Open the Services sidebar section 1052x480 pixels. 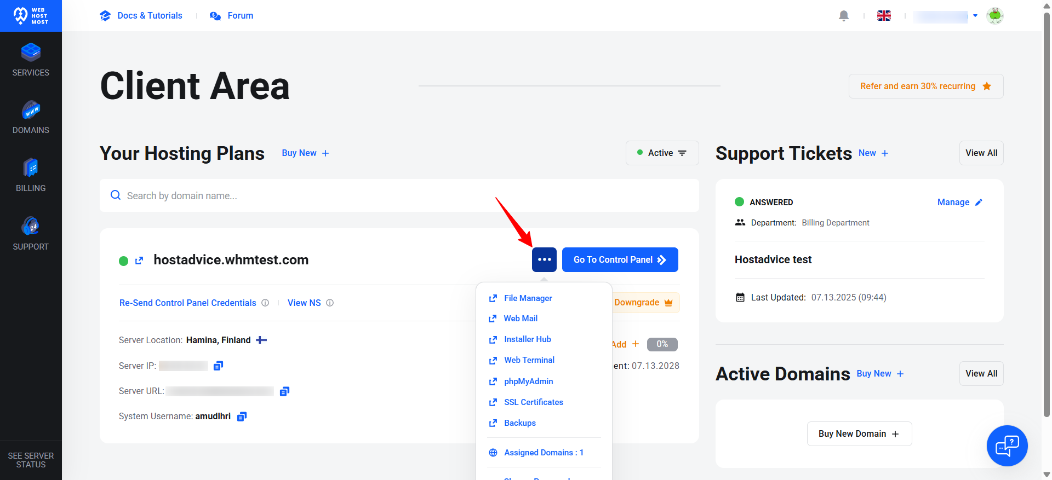point(31,60)
